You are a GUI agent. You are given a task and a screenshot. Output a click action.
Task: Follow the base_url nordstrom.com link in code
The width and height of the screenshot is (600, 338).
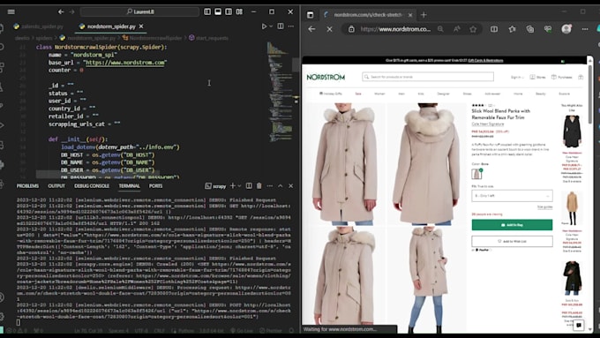click(x=124, y=63)
